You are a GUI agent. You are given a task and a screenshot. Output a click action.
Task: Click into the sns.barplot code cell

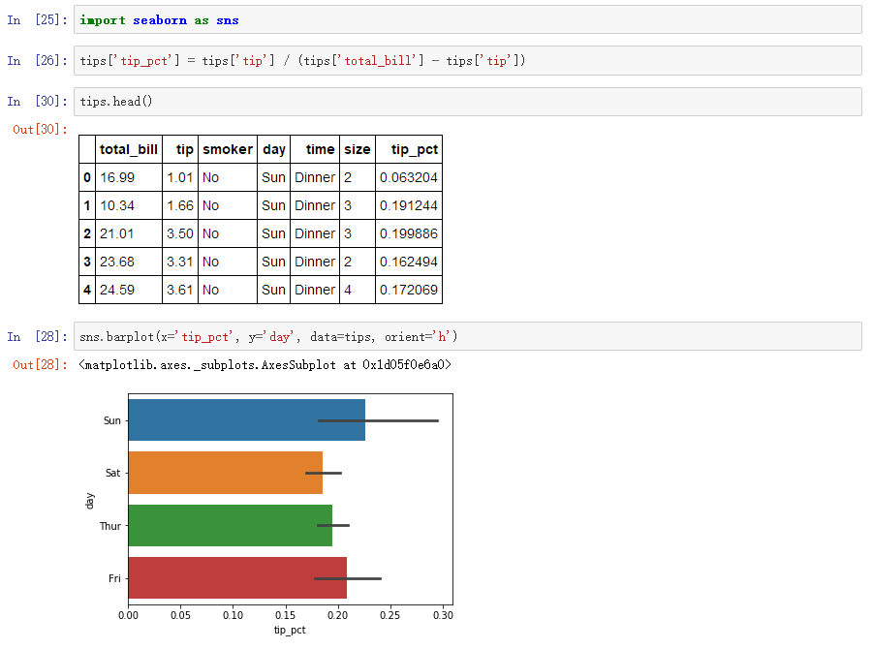tap(465, 336)
